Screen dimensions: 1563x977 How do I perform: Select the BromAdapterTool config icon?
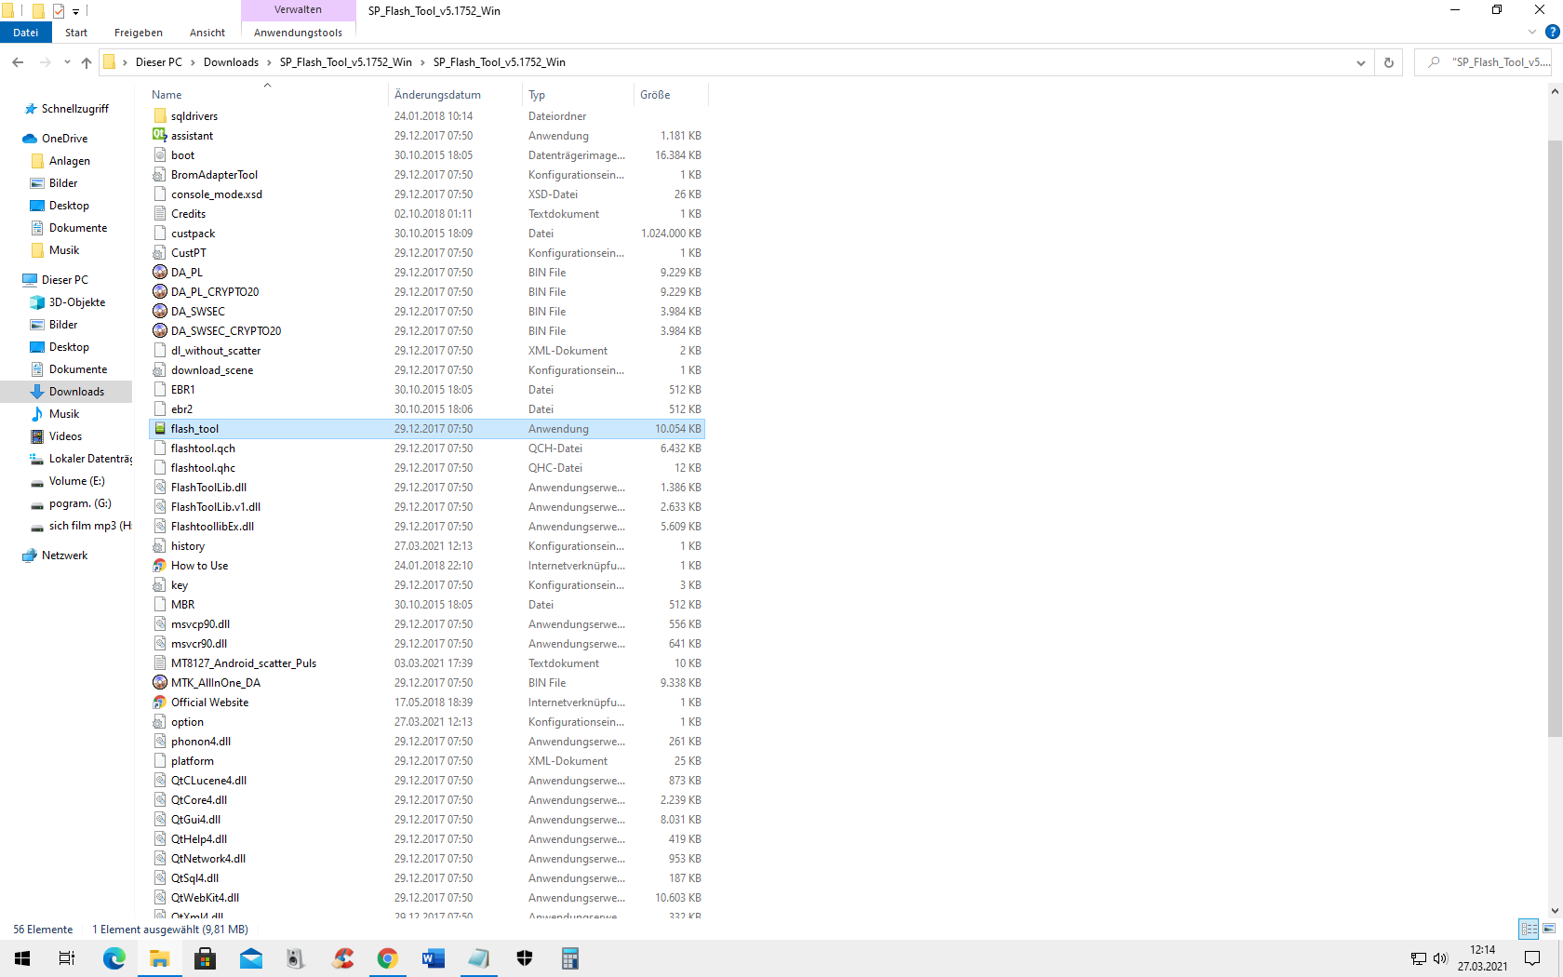coord(160,174)
